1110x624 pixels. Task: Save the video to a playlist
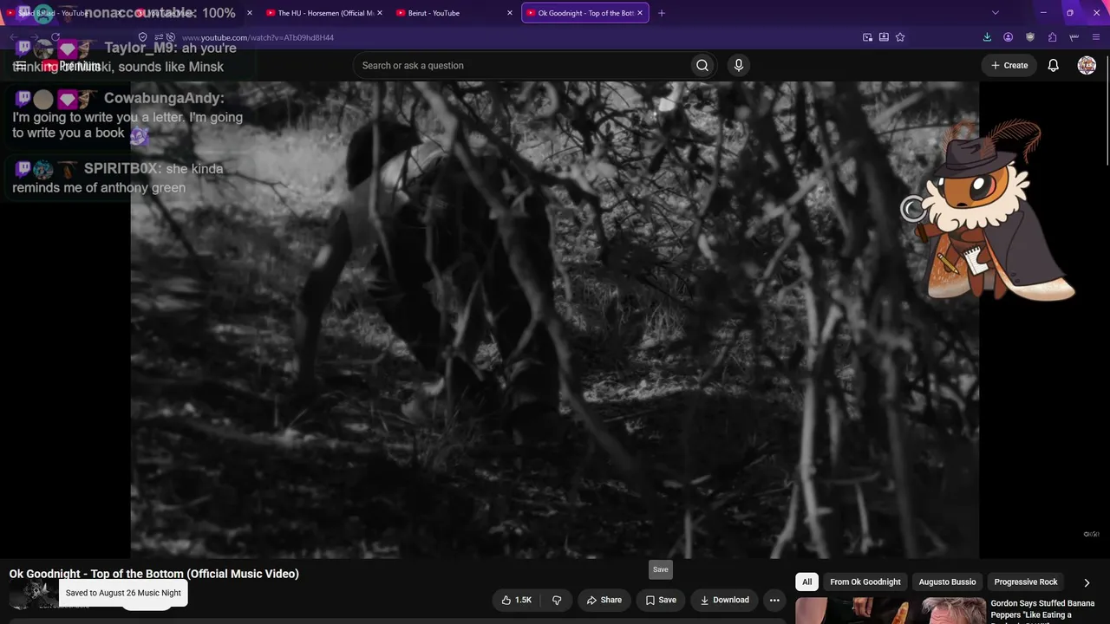tap(661, 600)
